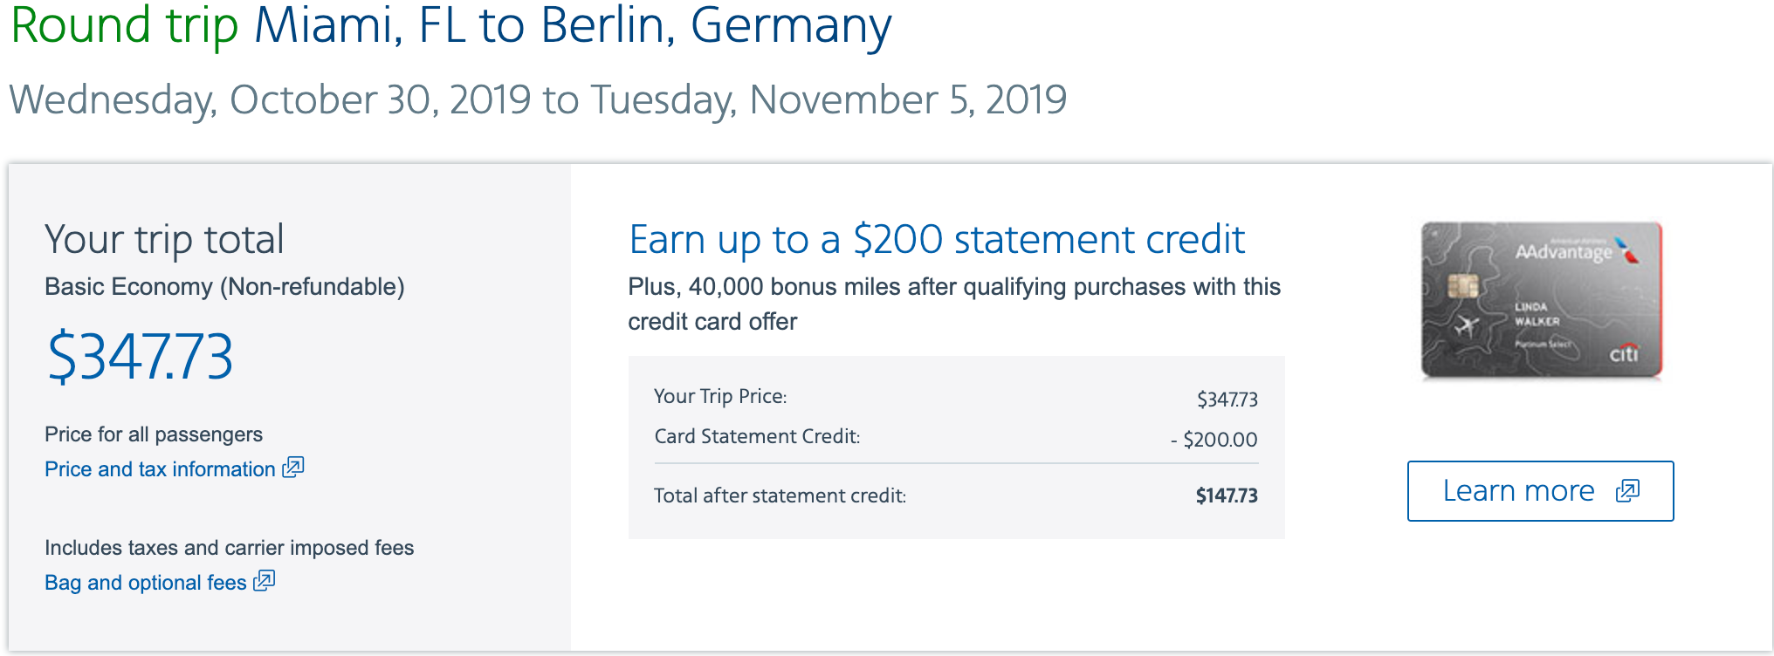Click the Earn up to a $200 statement credit heading
The image size is (1774, 656).
(937, 240)
